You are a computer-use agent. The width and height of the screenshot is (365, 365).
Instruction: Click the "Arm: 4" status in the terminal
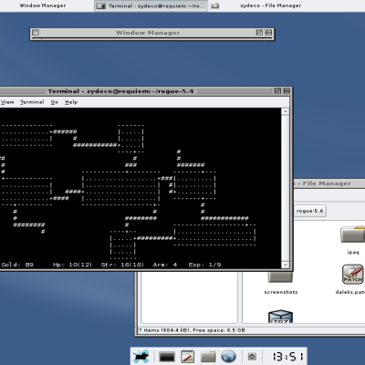(x=165, y=265)
